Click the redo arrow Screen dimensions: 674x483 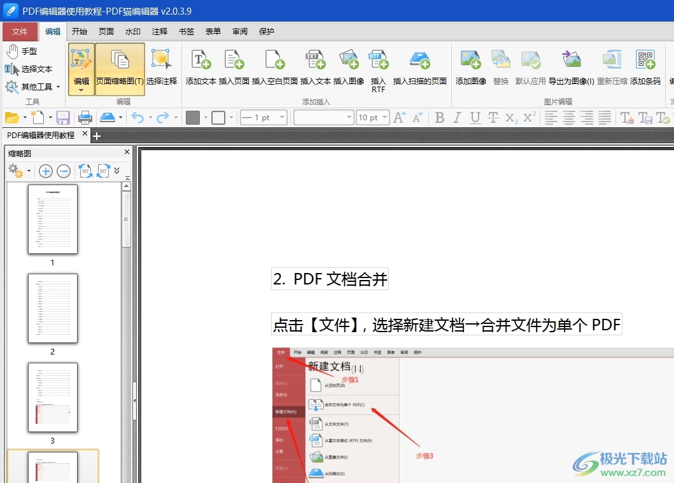pos(162,117)
